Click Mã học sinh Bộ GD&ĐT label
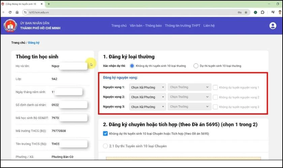283x168 pixels. pos(32,118)
